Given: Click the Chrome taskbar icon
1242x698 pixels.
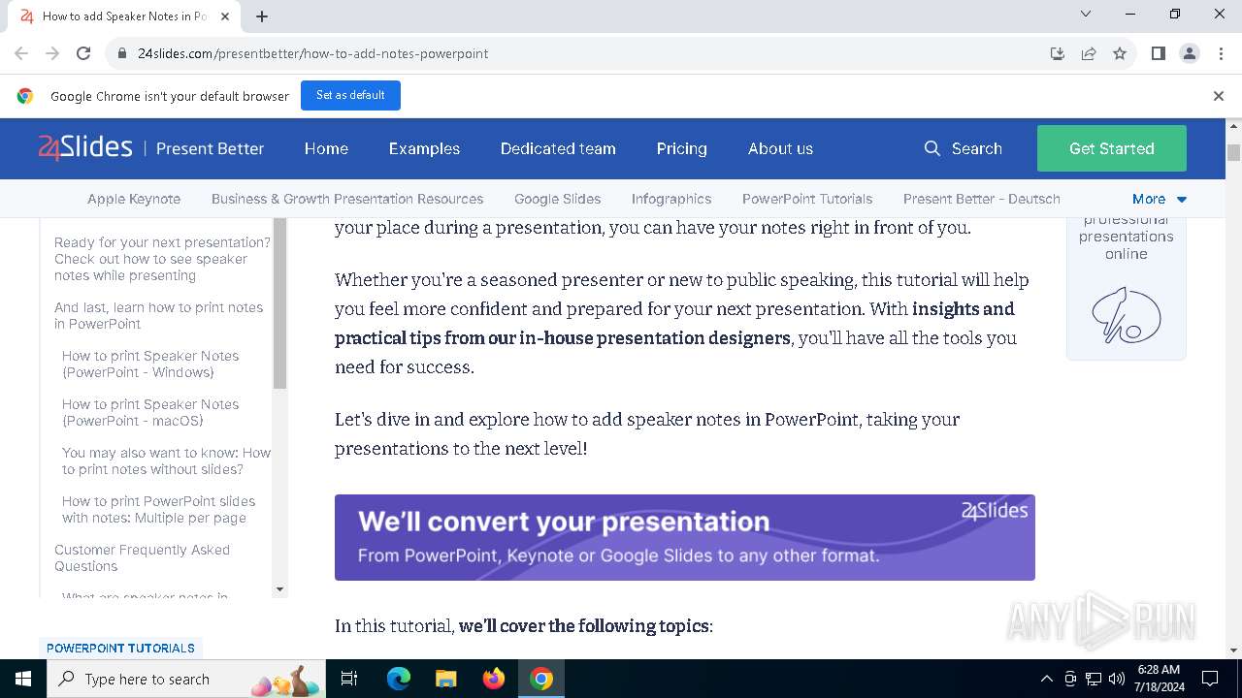Looking at the screenshot, I should pos(541,679).
